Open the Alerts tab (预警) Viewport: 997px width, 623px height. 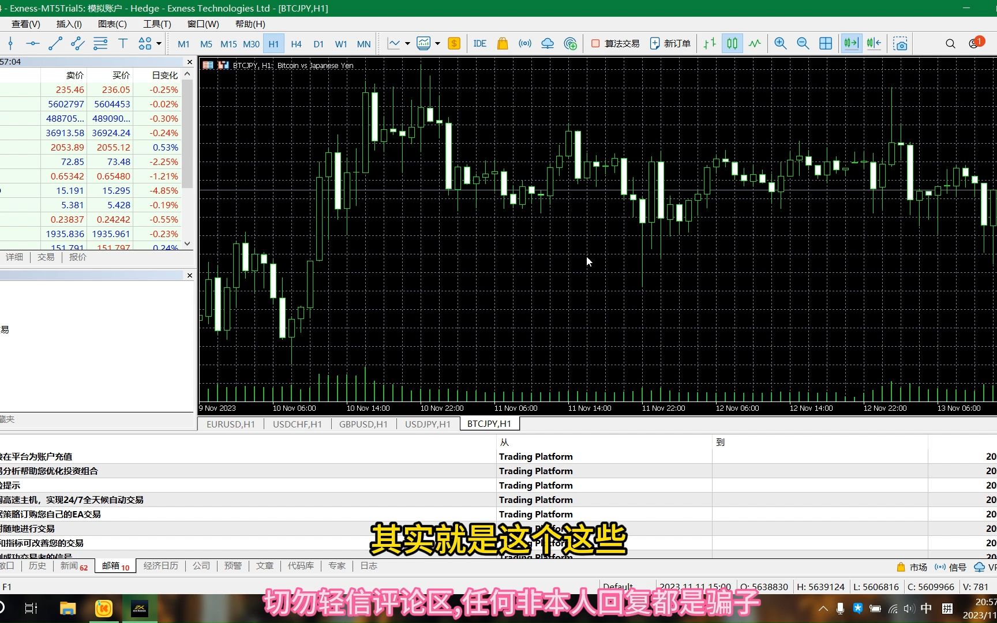point(233,566)
